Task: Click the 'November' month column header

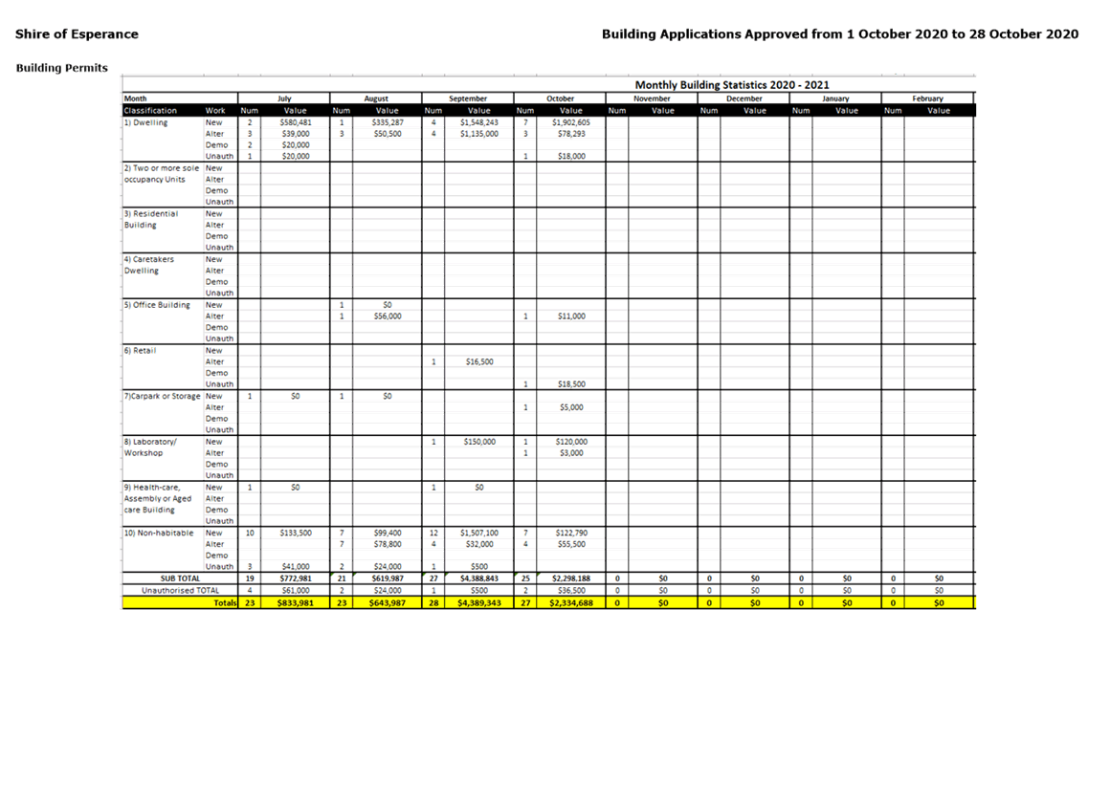Action: point(652,99)
